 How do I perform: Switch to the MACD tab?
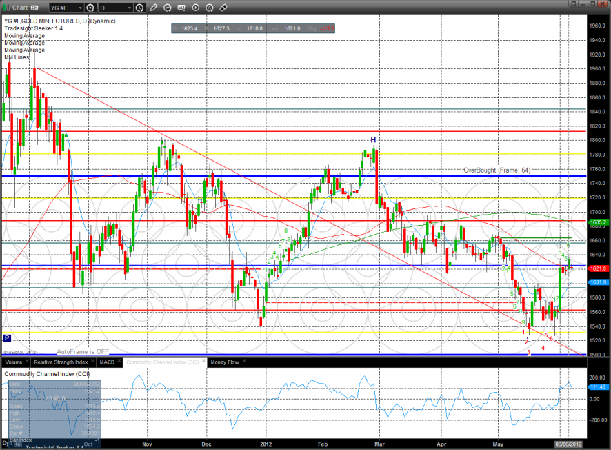[107, 362]
